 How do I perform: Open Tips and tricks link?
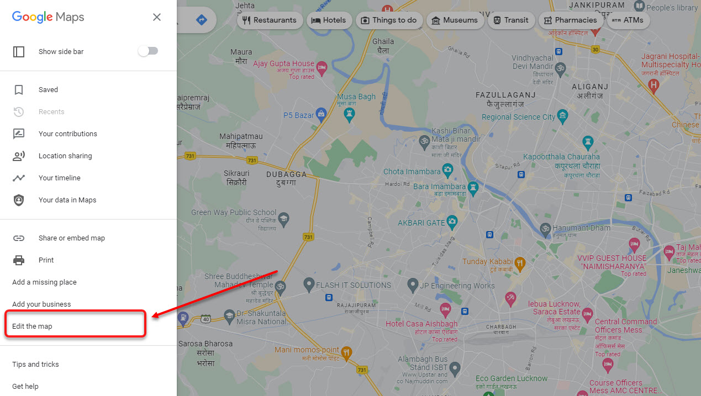point(35,365)
